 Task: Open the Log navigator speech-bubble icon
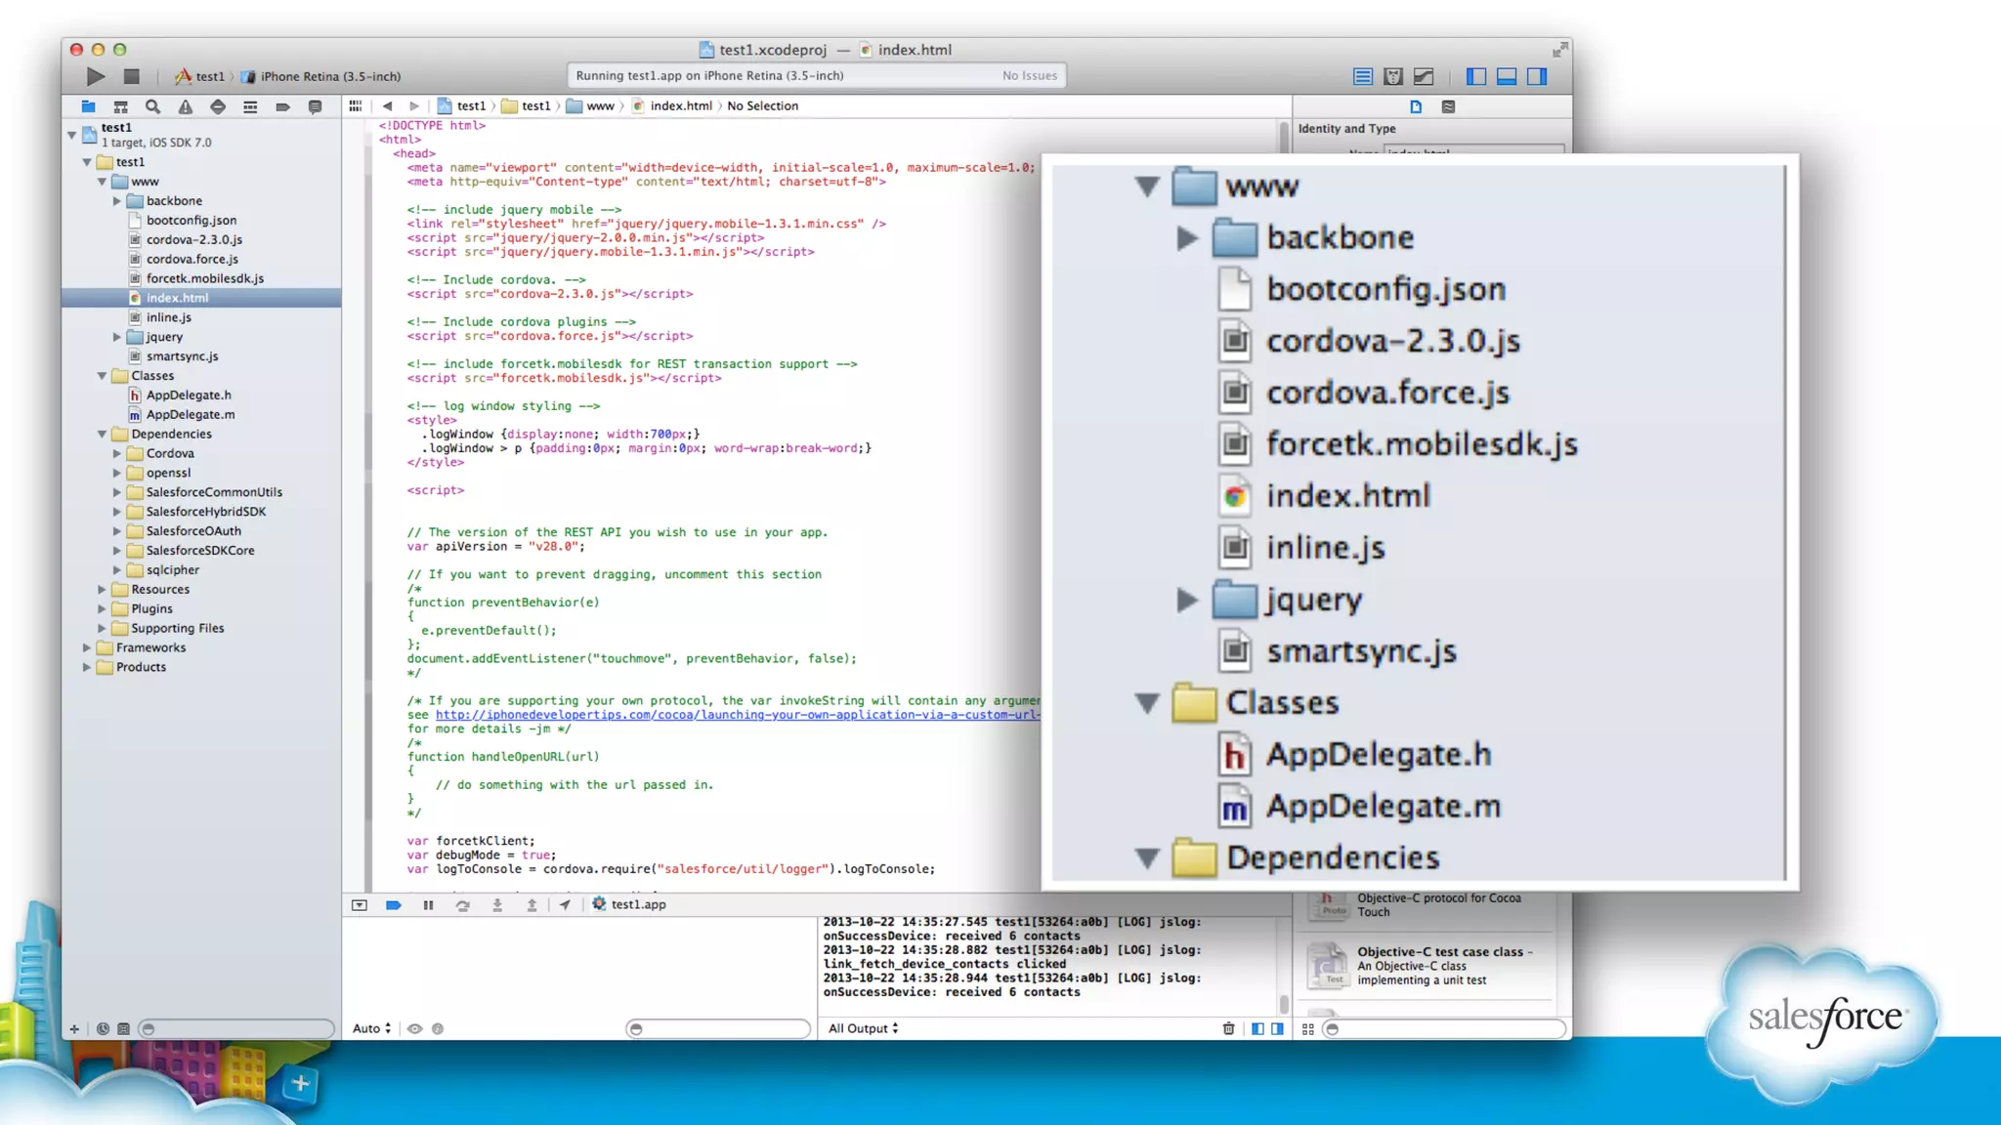pyautogui.click(x=315, y=106)
